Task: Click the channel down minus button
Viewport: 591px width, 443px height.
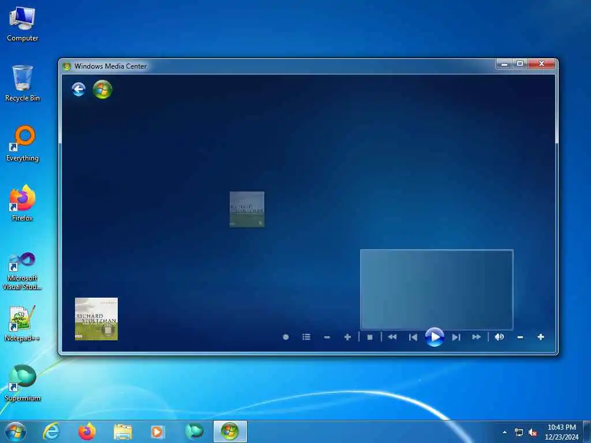Action: click(327, 337)
